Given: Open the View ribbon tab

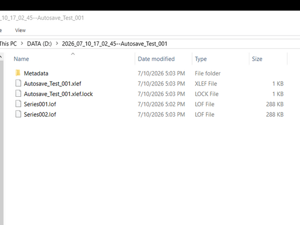Looking at the screenshot, I should 20,30.
